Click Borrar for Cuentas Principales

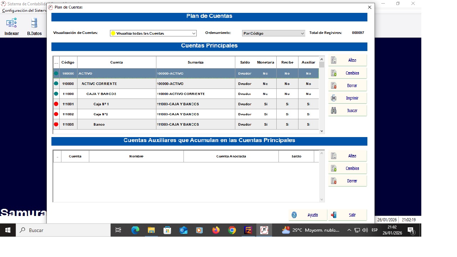(347, 86)
